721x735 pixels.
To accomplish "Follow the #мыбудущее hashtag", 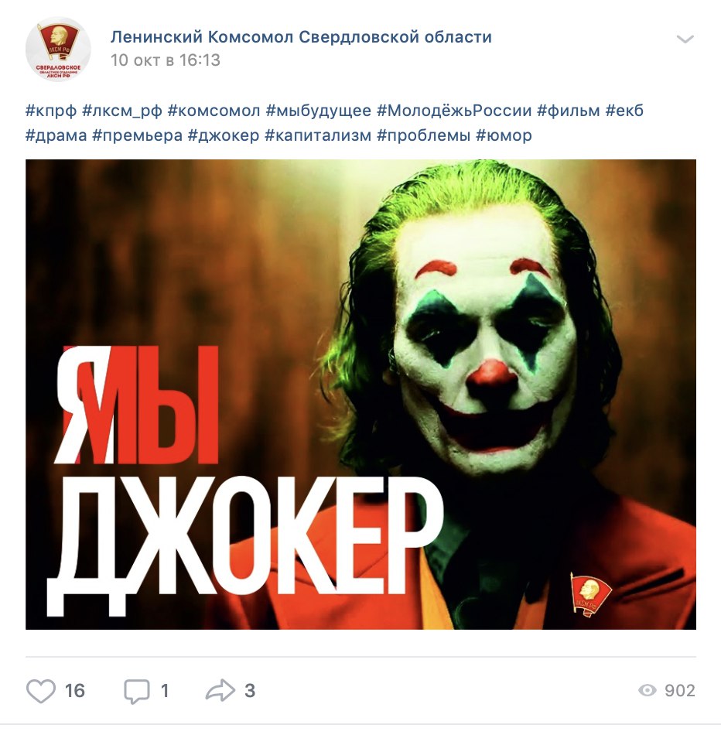I will (x=318, y=111).
